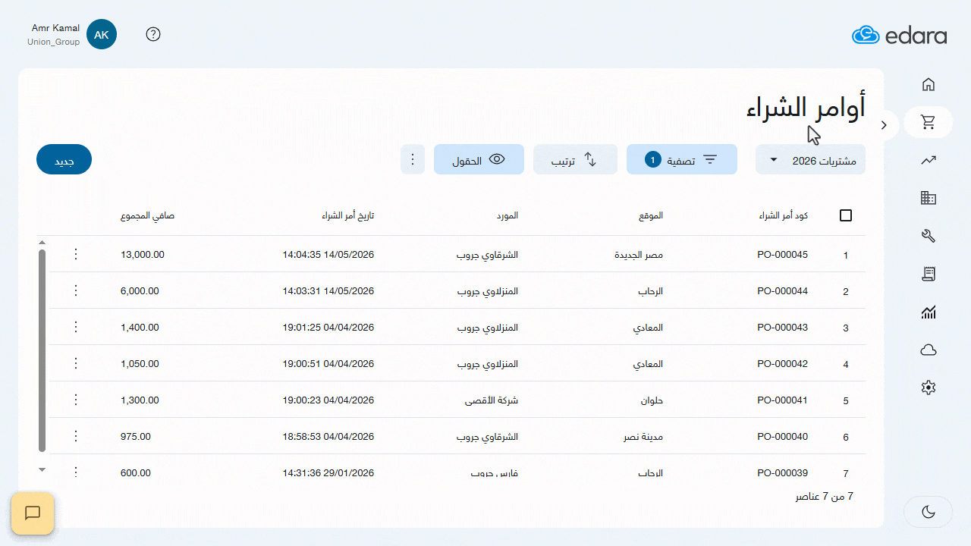Open row actions menu for PO-000040
971x546 pixels.
point(75,436)
